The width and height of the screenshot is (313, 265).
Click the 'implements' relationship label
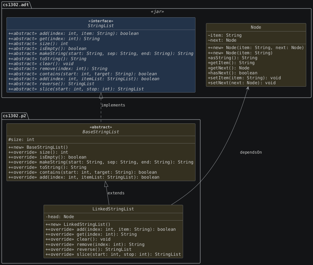(x=113, y=105)
